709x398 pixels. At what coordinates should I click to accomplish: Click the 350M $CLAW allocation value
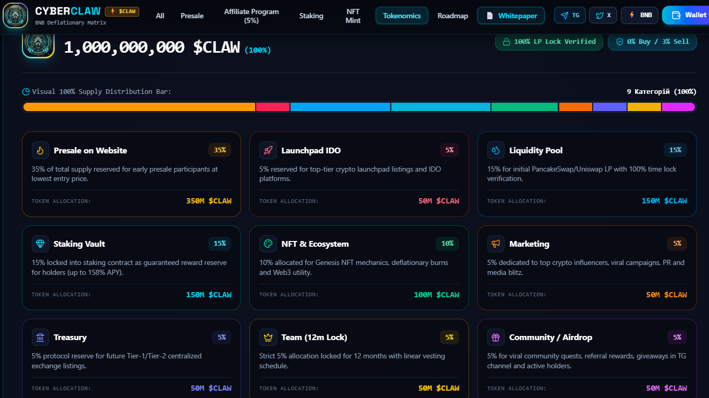[209, 201]
